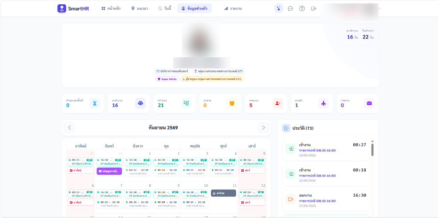Open the OT event on Sunday day 30
Image resolution: width=438 pixels, height=218 pixels.
point(81,162)
